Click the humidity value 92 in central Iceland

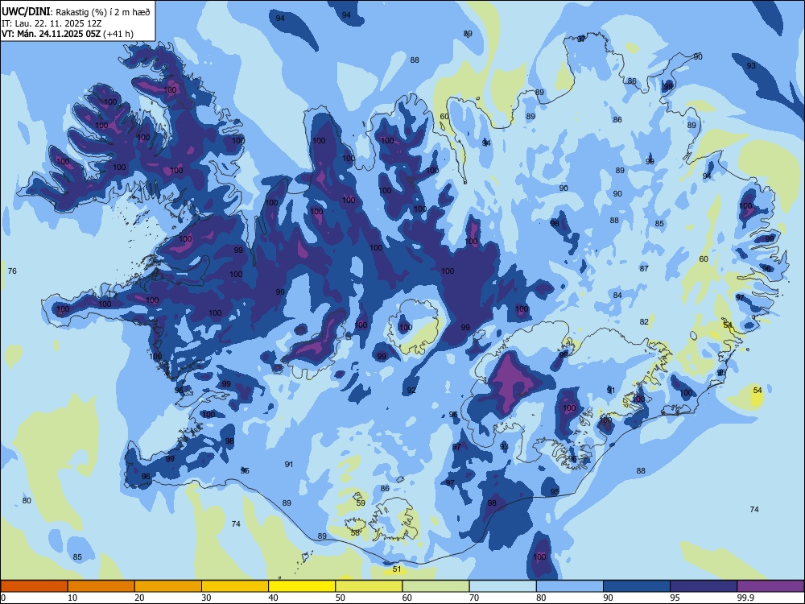pyautogui.click(x=411, y=391)
